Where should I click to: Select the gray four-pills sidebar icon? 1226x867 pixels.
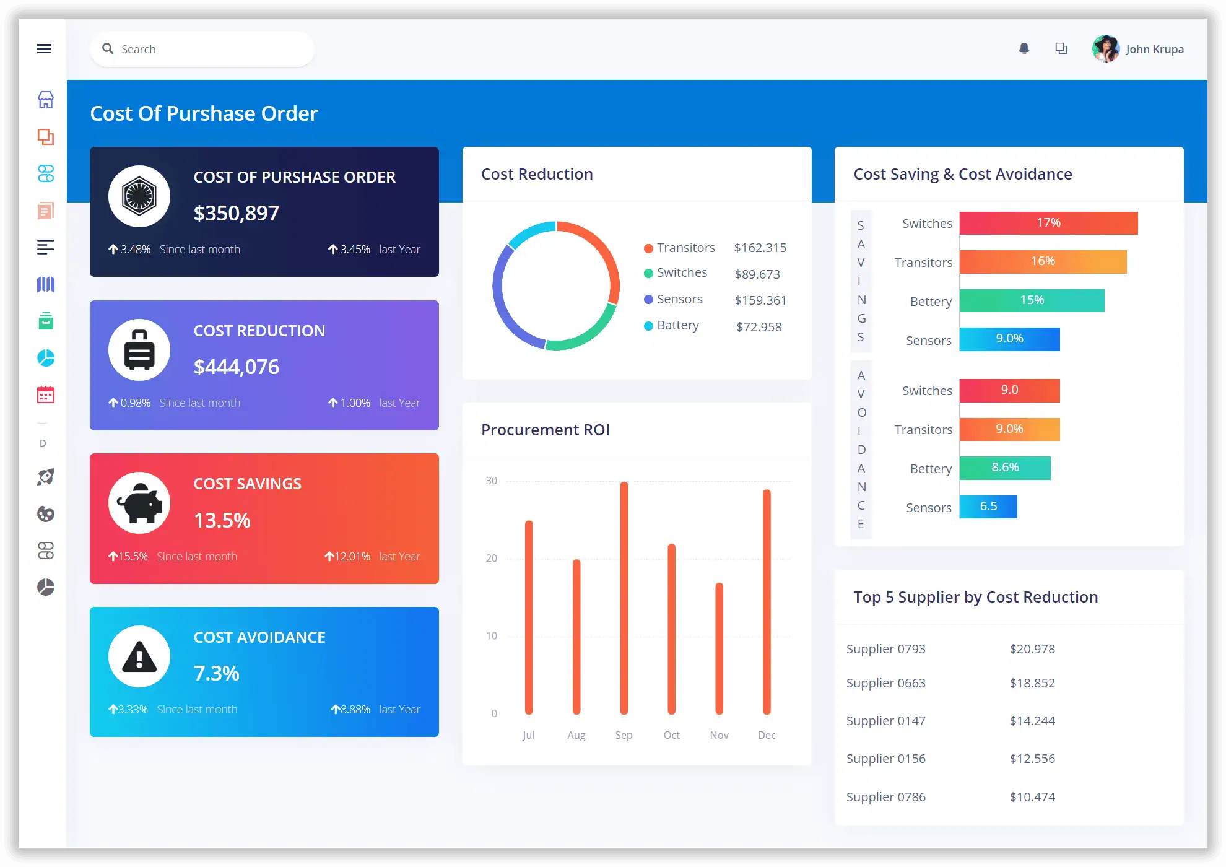[46, 551]
